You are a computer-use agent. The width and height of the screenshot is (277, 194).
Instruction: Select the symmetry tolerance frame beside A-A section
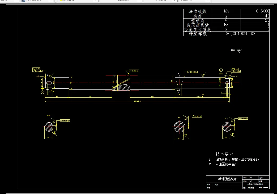[x=65, y=121]
